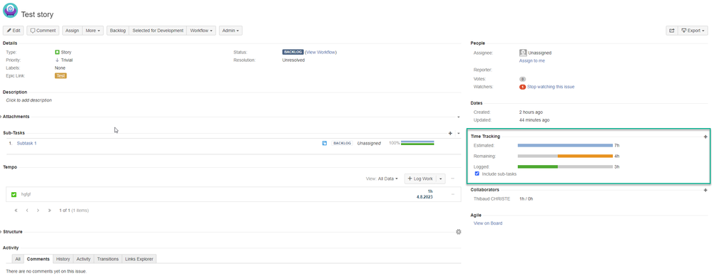
Task: Open the Admin dropdown menu
Action: 230,31
